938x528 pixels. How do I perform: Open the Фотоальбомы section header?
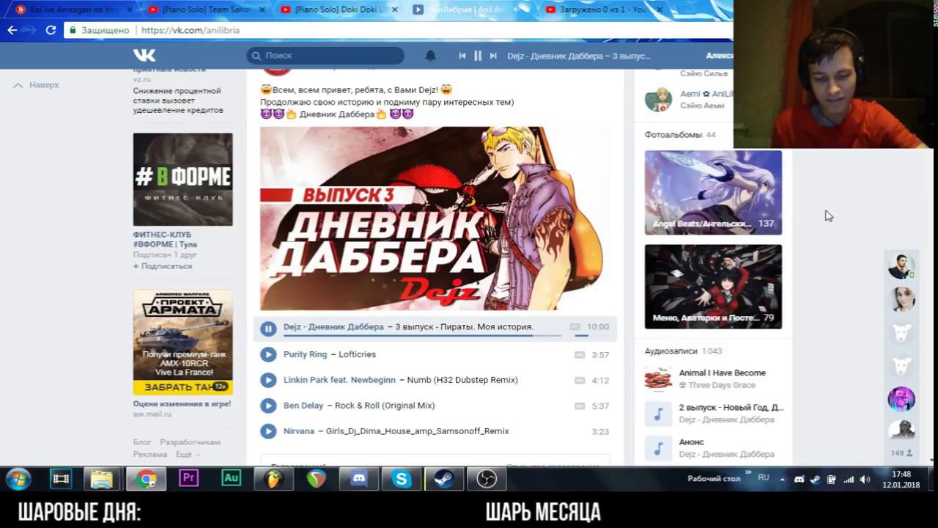coord(680,135)
